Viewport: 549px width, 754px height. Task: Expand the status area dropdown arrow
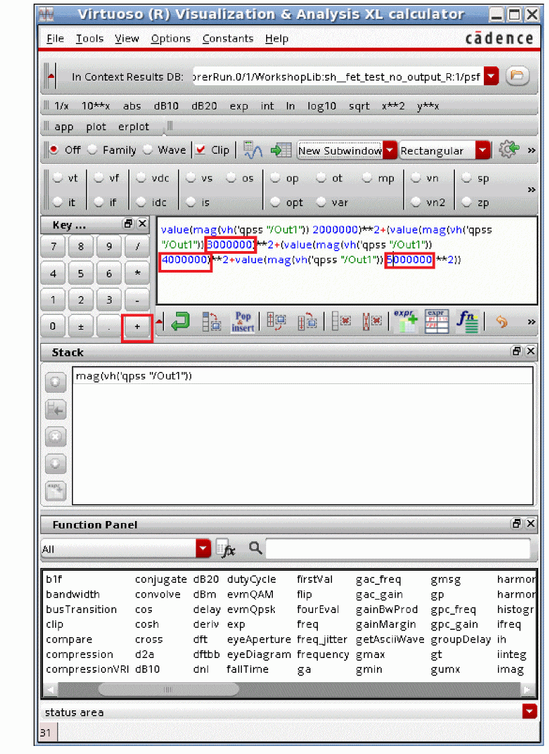[x=530, y=711]
